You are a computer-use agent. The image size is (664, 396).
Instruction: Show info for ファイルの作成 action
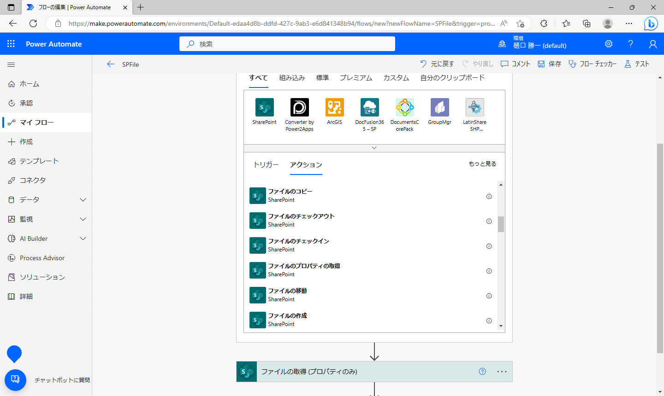tap(489, 321)
